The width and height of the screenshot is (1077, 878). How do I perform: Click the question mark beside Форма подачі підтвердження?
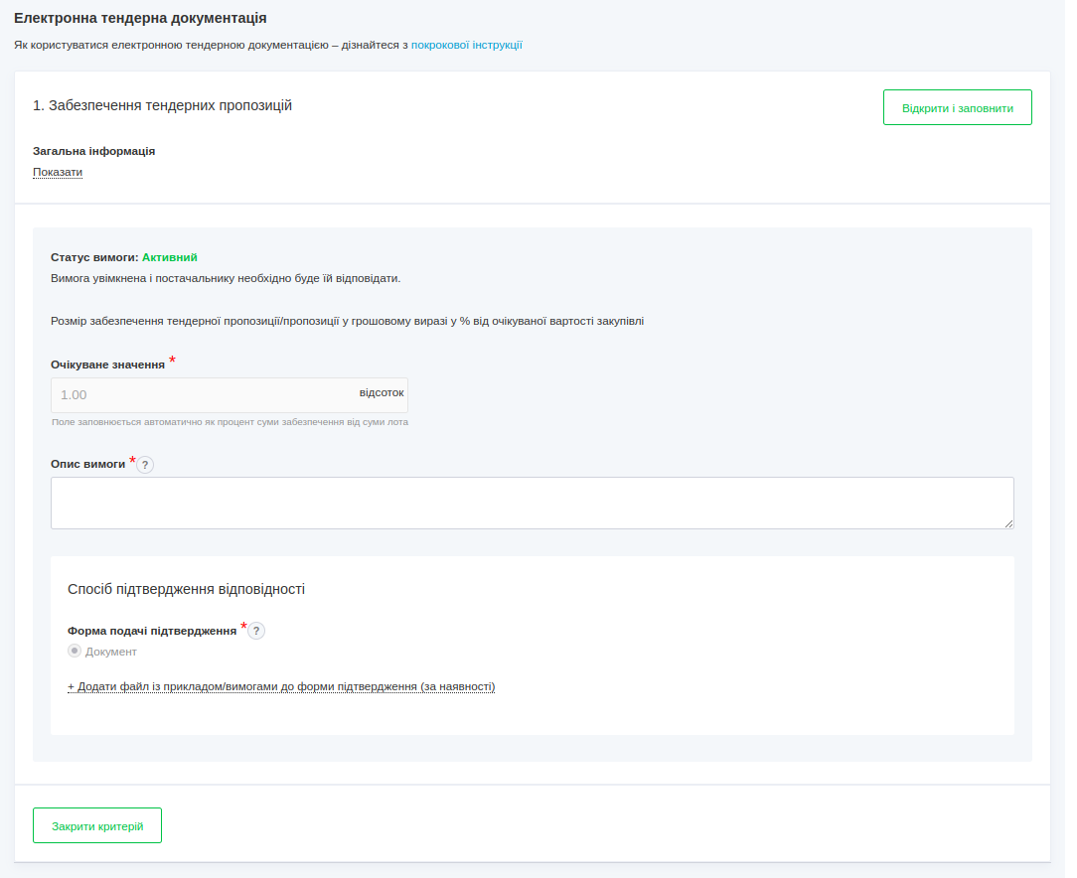pos(257,631)
